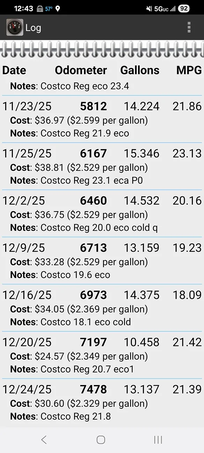Sort by the Odometer column header
Viewport: 204px width, 453px height.
[x=81, y=70]
